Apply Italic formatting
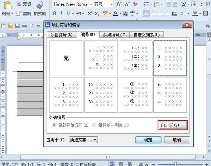Image resolution: width=211 pixels, height=166 pixels. click(61, 14)
